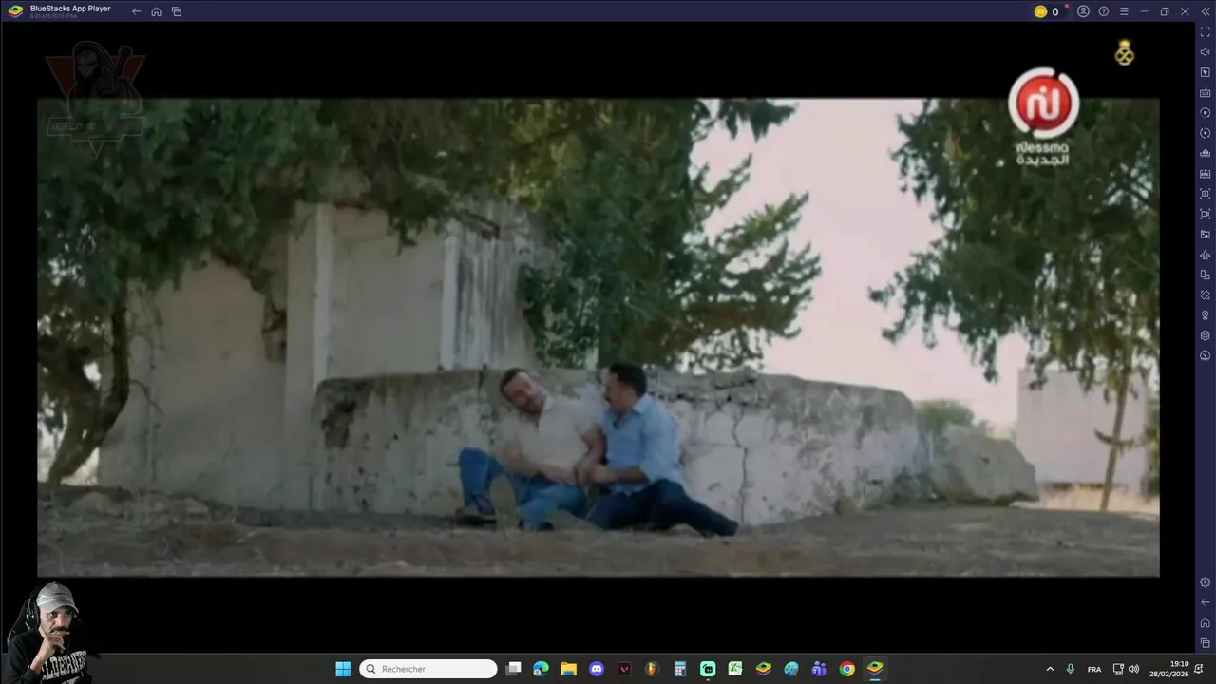Open recent apps icon in title bar
1216x684 pixels.
coord(177,11)
